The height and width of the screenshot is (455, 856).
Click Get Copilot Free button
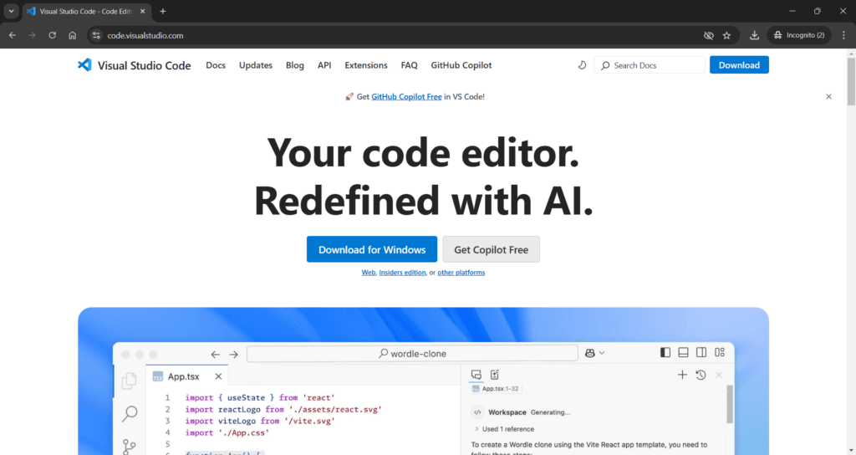click(491, 249)
